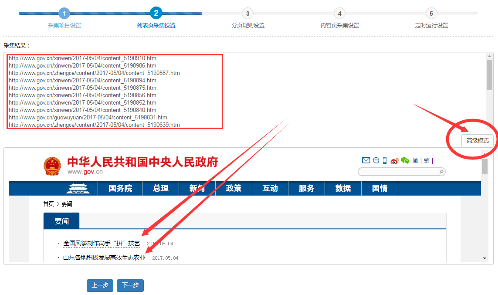Go to step 1 采集项目设置
The height and width of the screenshot is (295, 498).
64,14
